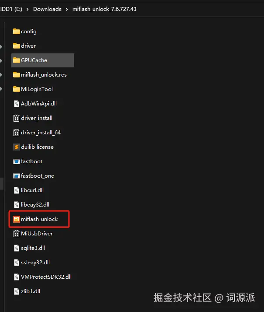Go to Downloads in the breadcrumb path
Image resolution: width=264 pixels, height=312 pixels.
click(47, 9)
